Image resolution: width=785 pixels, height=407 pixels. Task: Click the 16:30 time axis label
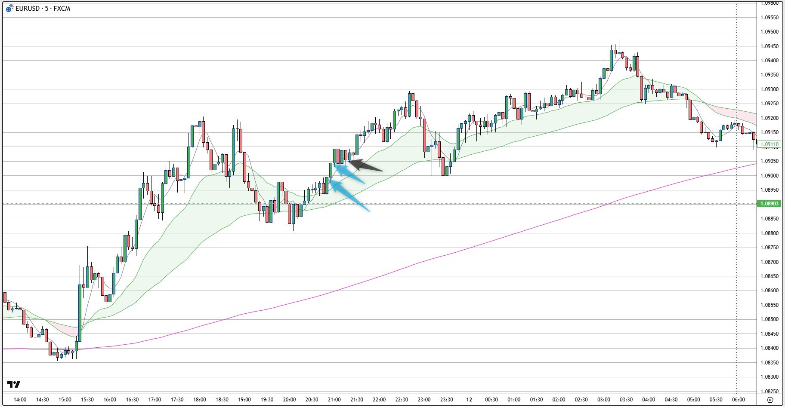click(x=132, y=400)
